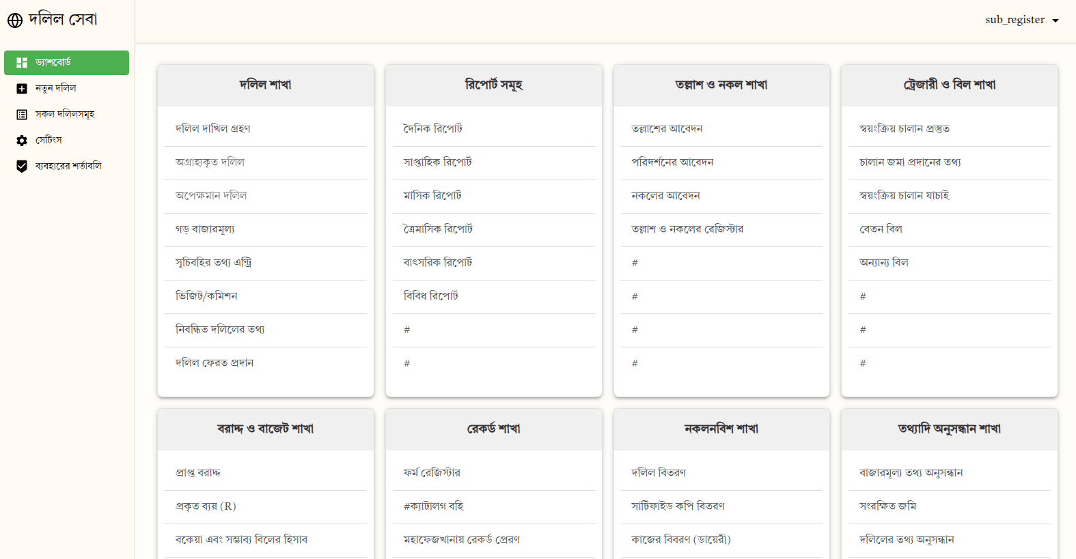
Task: Open দলিল বিতরণ link
Action: pyautogui.click(x=659, y=473)
